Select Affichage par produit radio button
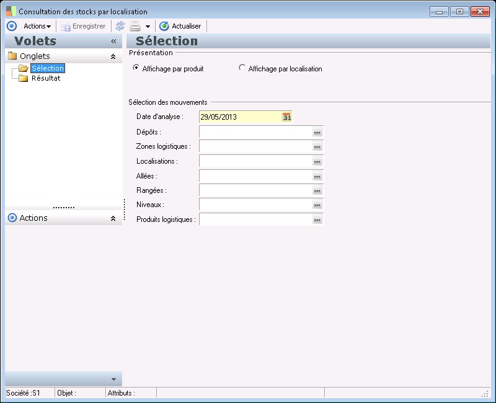 pos(136,68)
